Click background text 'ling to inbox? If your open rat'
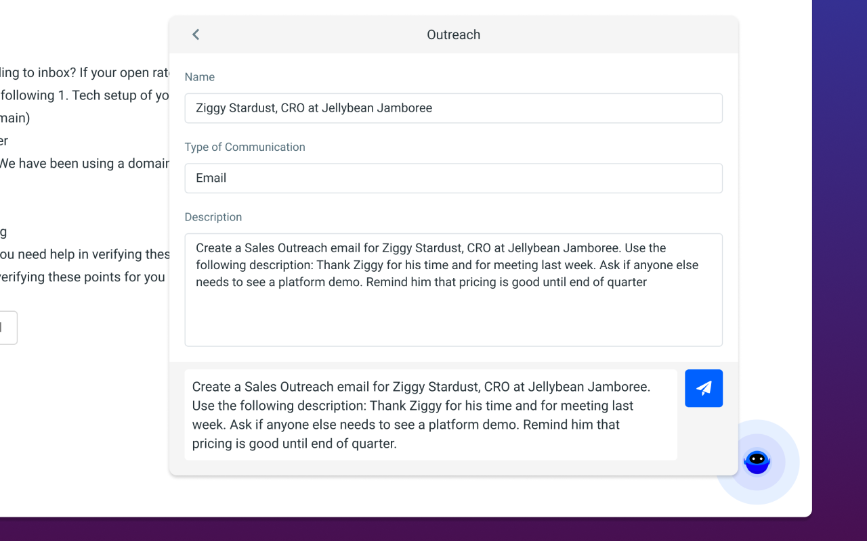The height and width of the screenshot is (541, 867). click(x=85, y=73)
